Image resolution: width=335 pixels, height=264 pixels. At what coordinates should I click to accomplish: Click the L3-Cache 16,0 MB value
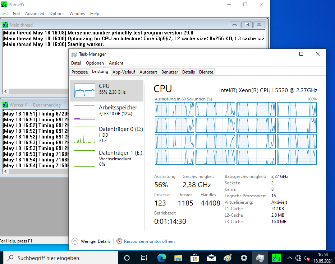click(x=279, y=222)
